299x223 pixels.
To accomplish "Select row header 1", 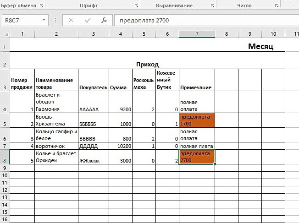I will tap(5, 45).
